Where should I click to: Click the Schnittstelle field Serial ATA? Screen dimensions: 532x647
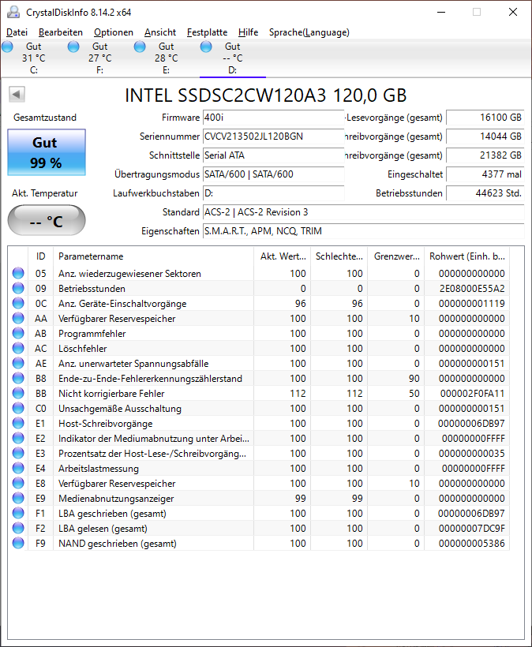[273, 155]
